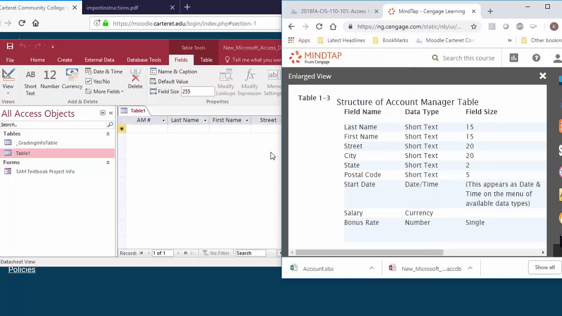
Task: Open the View button in Access ribbon
Action: click(8, 82)
